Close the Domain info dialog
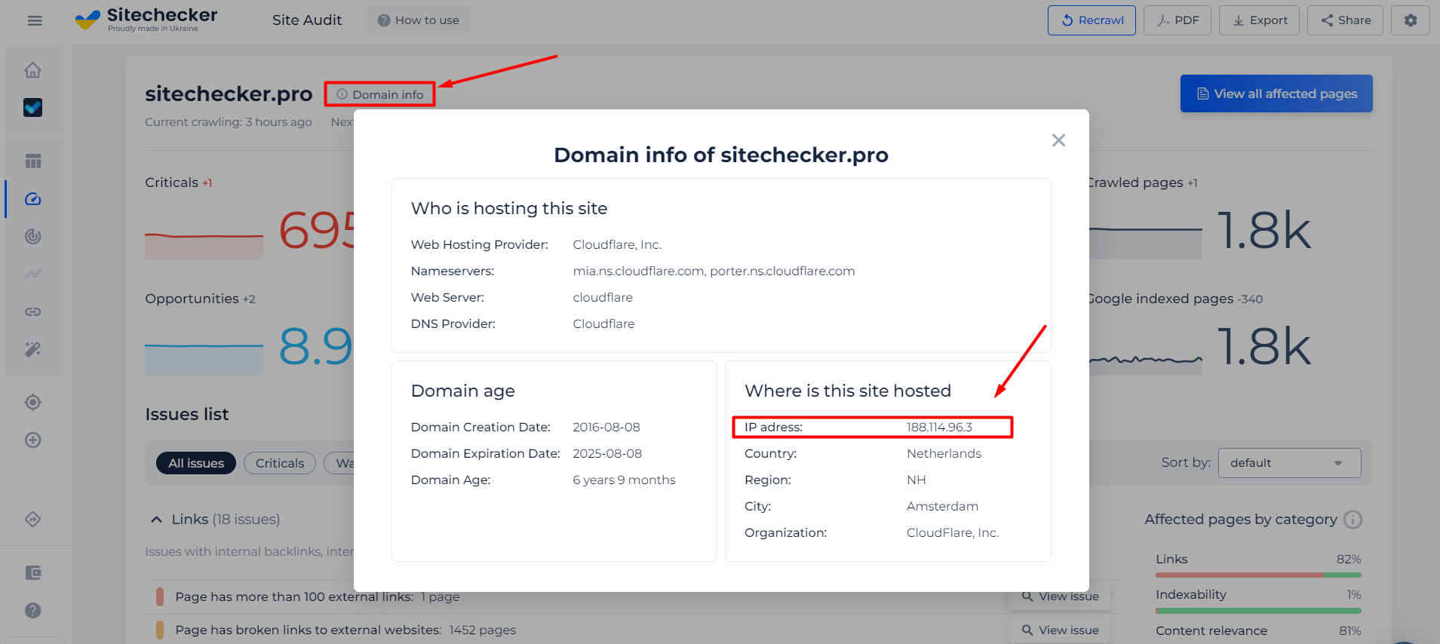The width and height of the screenshot is (1440, 644). click(x=1058, y=140)
